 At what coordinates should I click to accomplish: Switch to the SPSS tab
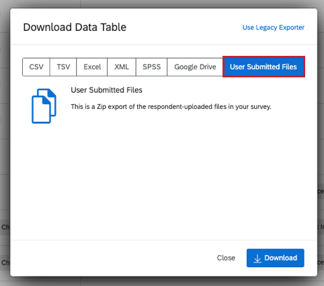click(151, 67)
